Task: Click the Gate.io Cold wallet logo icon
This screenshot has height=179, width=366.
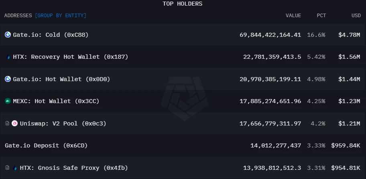Action: tap(8, 35)
